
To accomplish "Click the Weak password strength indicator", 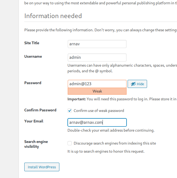I will [x=97, y=91].
